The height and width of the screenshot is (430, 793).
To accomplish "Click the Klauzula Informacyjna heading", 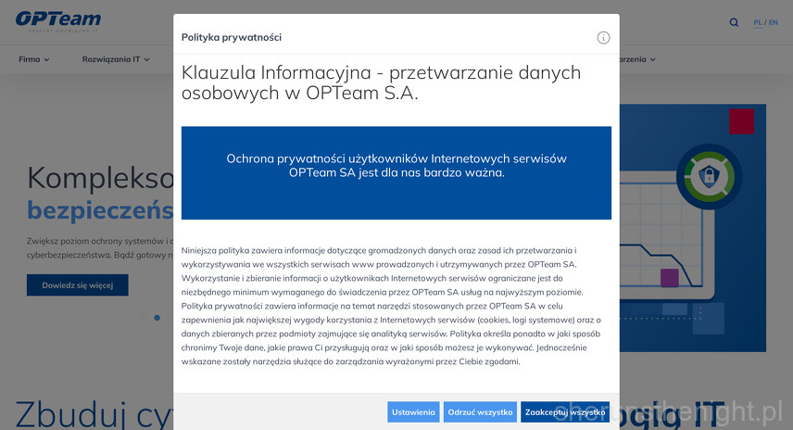I will tap(381, 82).
